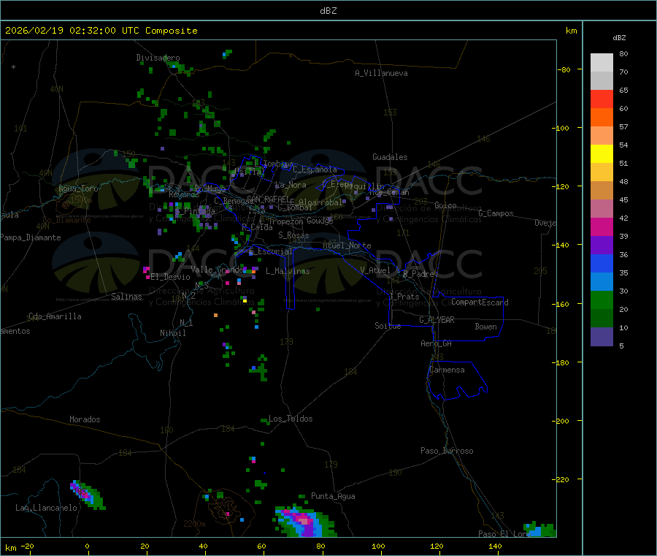Screen dimensions: 657x556
Task: Click the dBZ title at the top
Action: (328, 11)
